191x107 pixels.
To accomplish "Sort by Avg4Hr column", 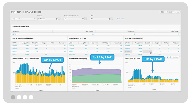I will (x=84, y=43).
